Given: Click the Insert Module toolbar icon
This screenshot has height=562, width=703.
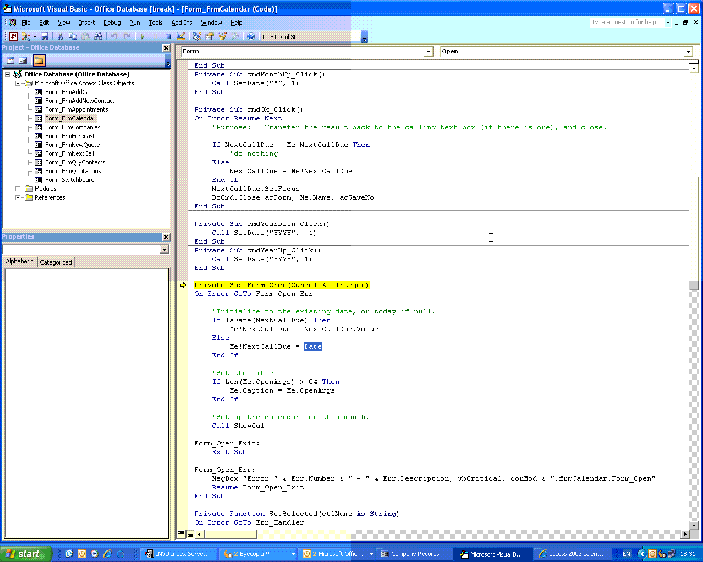Looking at the screenshot, I should (25, 36).
